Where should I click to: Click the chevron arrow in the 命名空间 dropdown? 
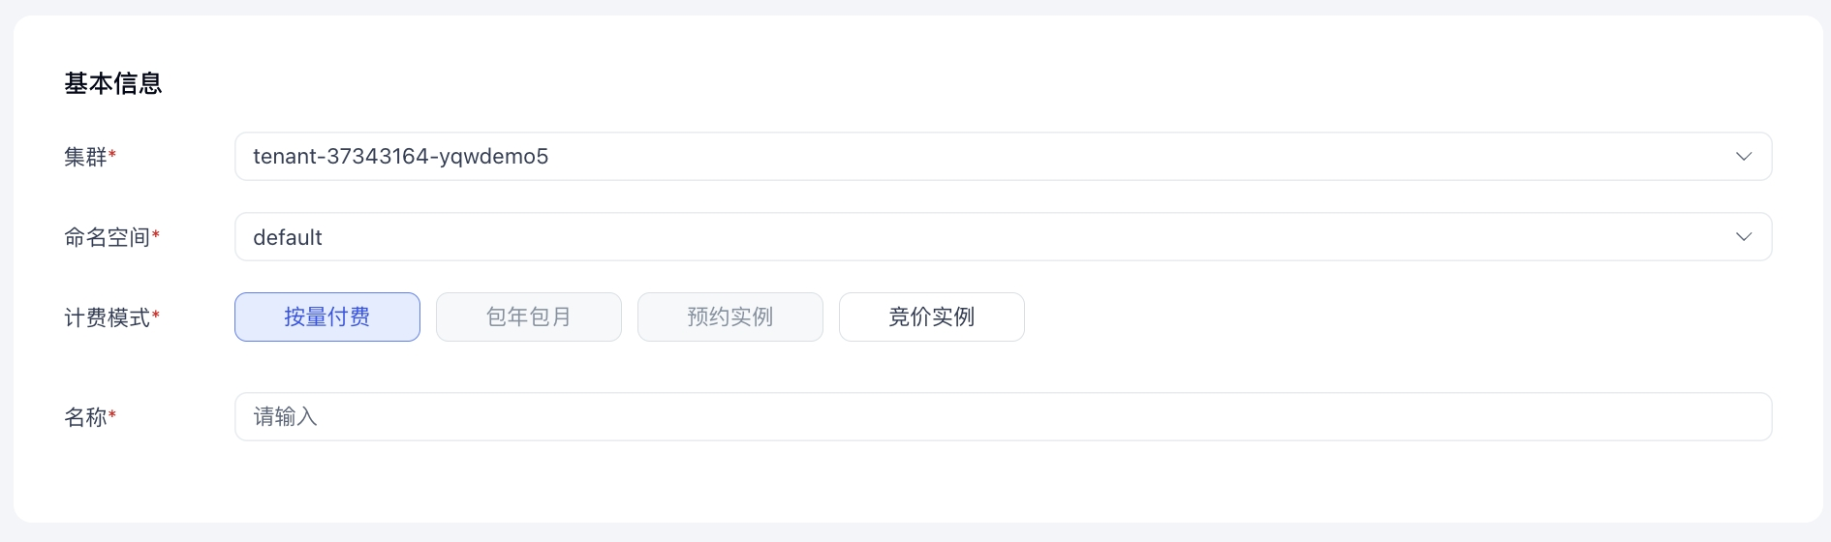coord(1743,237)
